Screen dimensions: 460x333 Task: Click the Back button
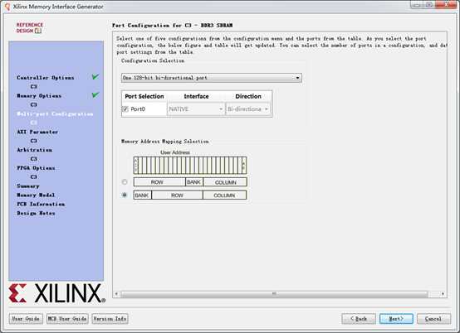point(359,319)
